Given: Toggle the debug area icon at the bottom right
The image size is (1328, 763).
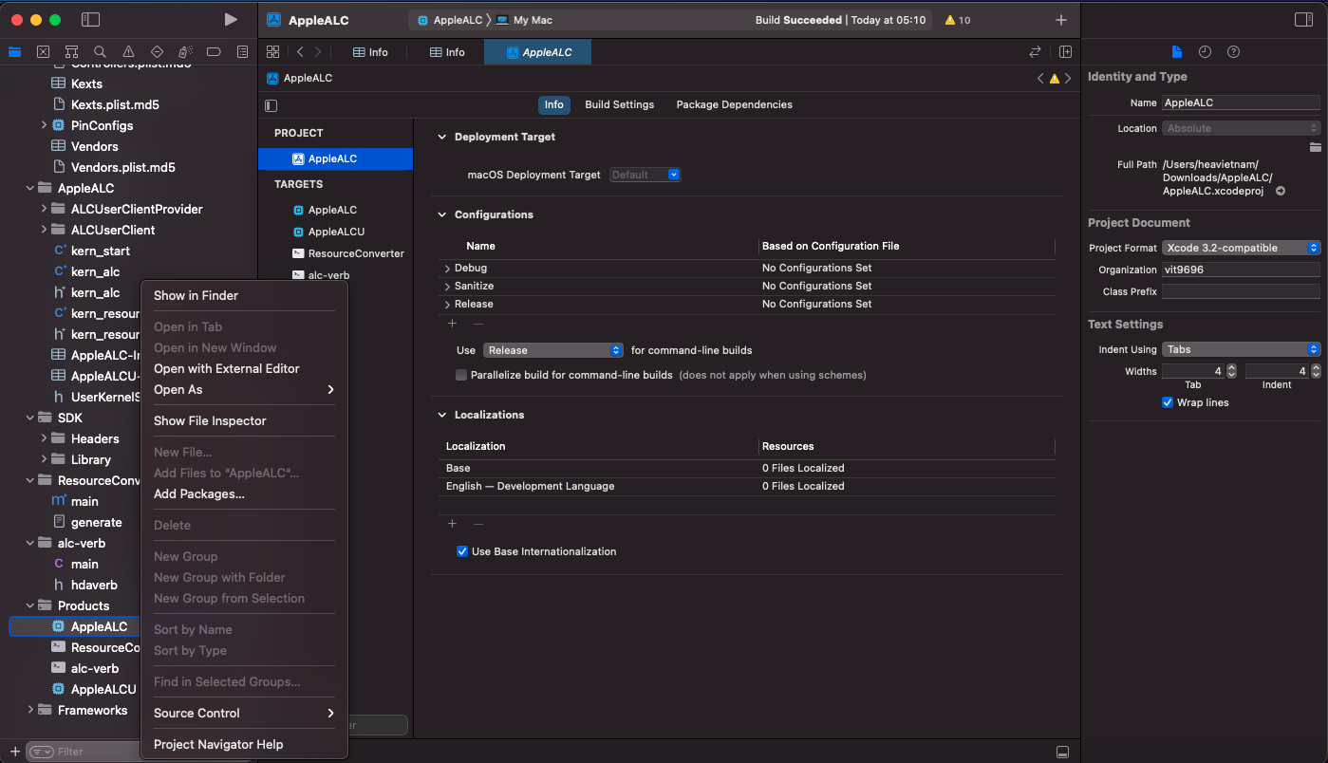Looking at the screenshot, I should coord(1062,752).
